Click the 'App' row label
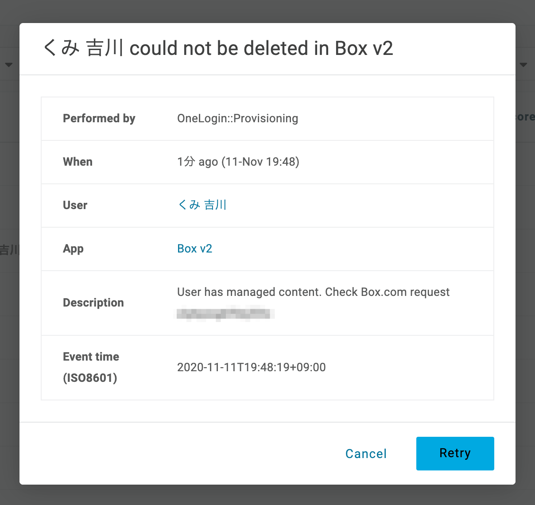The image size is (535, 505). [x=73, y=249]
